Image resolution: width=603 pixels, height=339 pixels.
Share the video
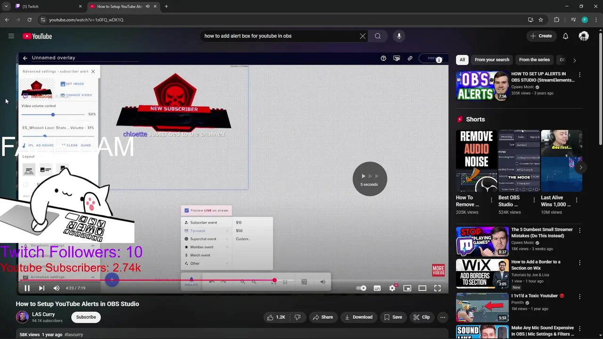pos(323,317)
